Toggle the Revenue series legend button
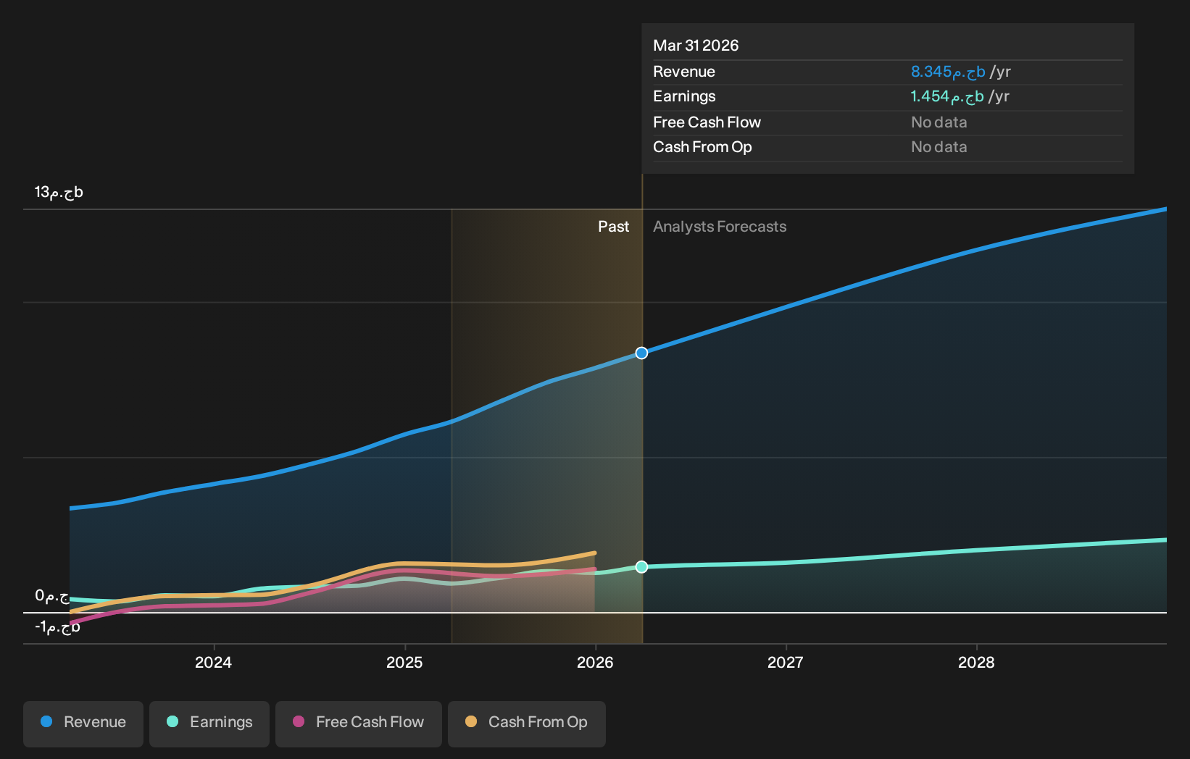Viewport: 1190px width, 759px height. [x=83, y=724]
